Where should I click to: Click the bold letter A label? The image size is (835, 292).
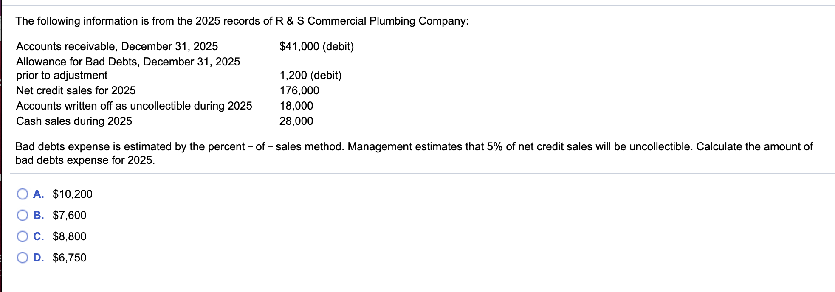(38, 194)
